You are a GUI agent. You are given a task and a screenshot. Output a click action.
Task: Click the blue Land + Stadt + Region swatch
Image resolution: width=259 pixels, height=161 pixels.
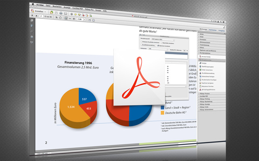tap(163, 108)
